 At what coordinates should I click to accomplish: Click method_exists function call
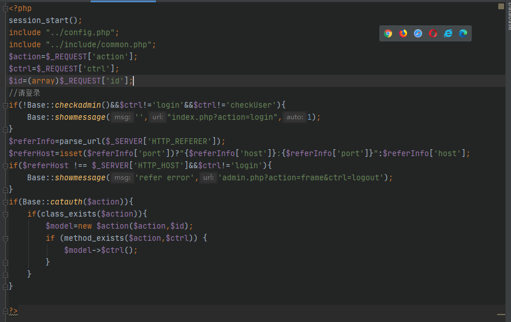(94, 238)
